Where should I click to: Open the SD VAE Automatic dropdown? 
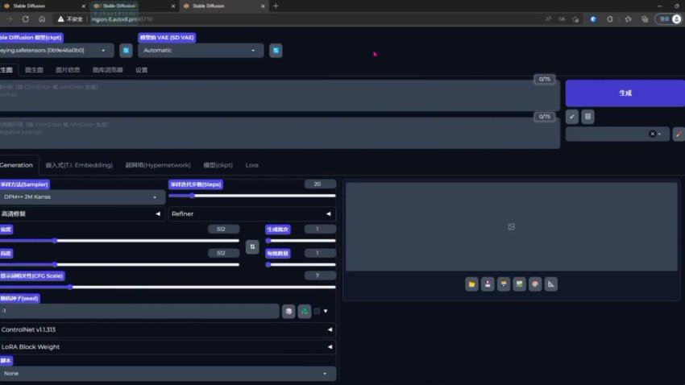201,51
